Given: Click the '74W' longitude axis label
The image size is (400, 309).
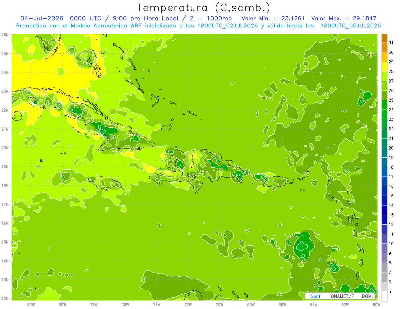Looking at the screenshot, I should [156, 304].
